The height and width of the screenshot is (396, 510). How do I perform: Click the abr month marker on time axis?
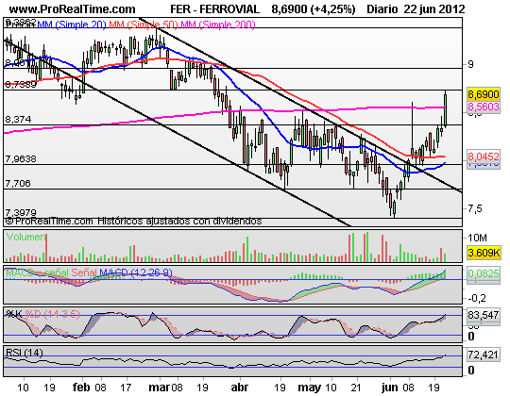[240, 388]
